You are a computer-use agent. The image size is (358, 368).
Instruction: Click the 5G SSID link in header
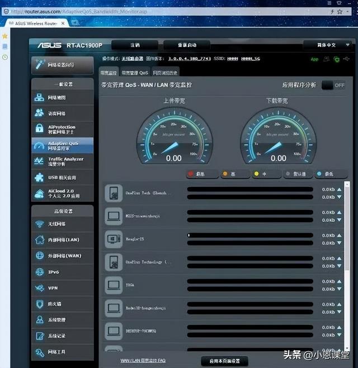(x=251, y=59)
